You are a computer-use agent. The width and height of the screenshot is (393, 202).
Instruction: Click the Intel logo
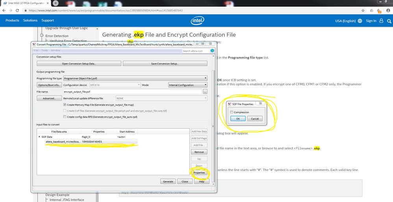(198, 21)
